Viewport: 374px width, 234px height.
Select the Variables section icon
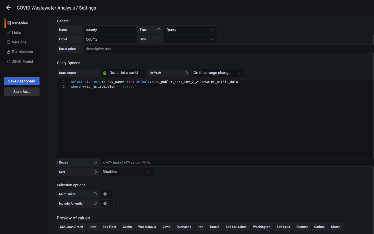click(x=9, y=23)
